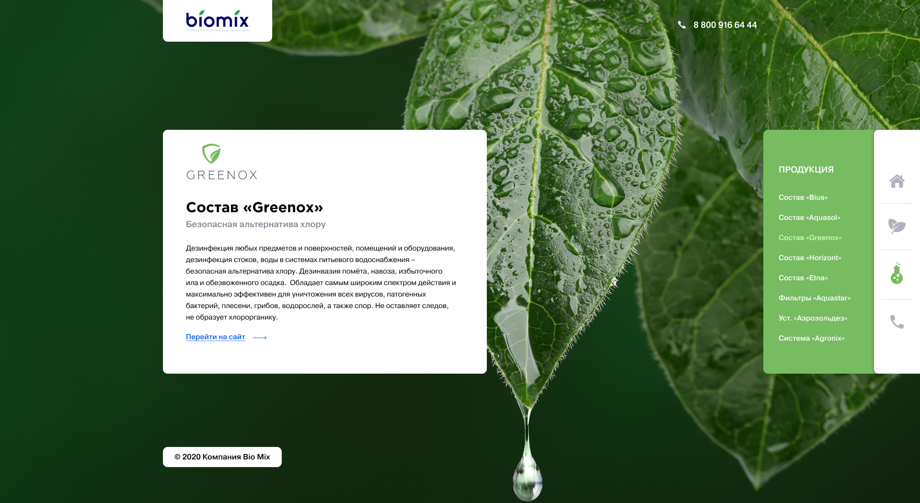Follow the Перейти на сайт link

coord(216,337)
